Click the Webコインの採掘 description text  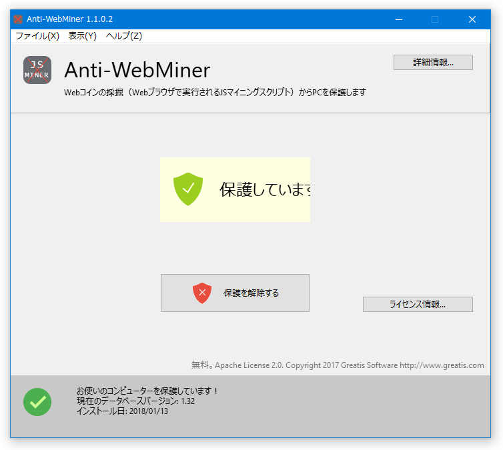[x=215, y=92]
